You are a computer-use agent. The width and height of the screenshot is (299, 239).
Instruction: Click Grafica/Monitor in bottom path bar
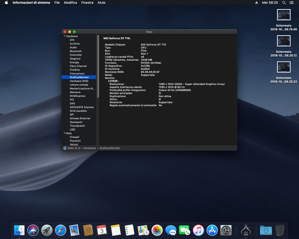[110, 148]
